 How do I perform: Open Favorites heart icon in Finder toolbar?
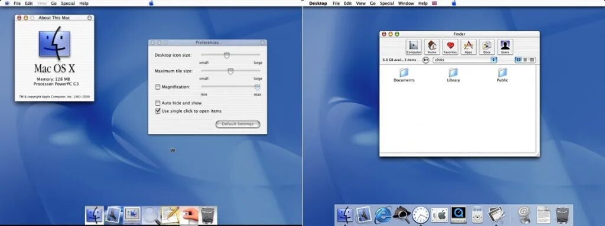pos(450,47)
